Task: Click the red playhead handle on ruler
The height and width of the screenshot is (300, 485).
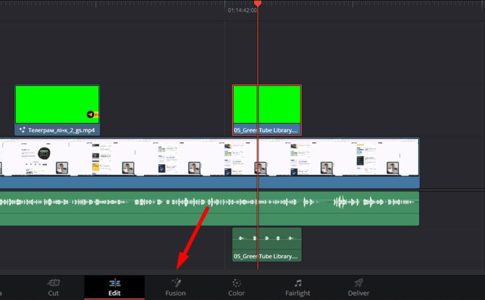Action: point(258,3)
